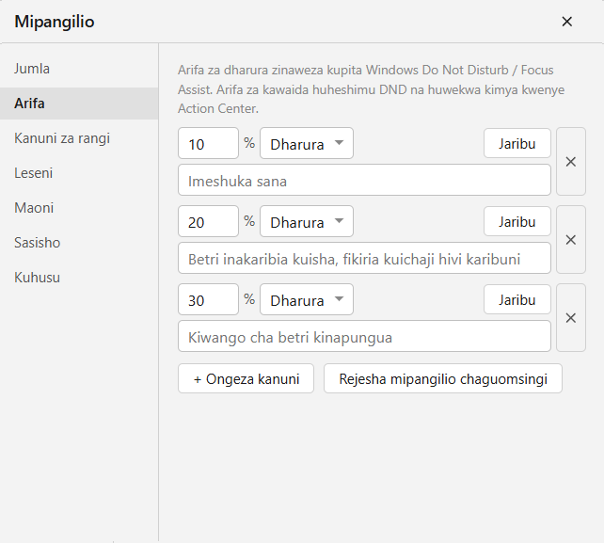Edit the 30 percent threshold field
Image resolution: width=604 pixels, height=543 pixels.
point(209,299)
